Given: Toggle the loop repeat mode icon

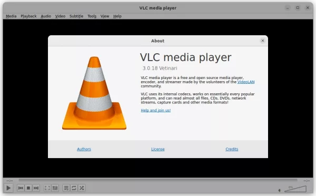Looking at the screenshot, I should point(74,188).
